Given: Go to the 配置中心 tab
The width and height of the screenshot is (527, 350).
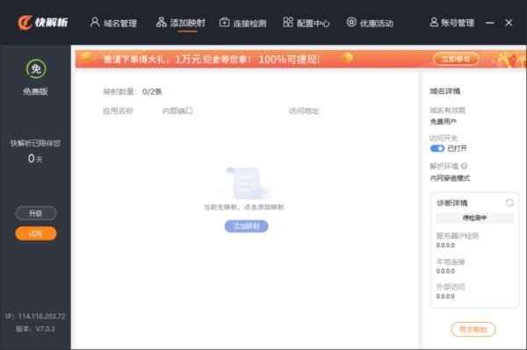Looking at the screenshot, I should tap(307, 23).
